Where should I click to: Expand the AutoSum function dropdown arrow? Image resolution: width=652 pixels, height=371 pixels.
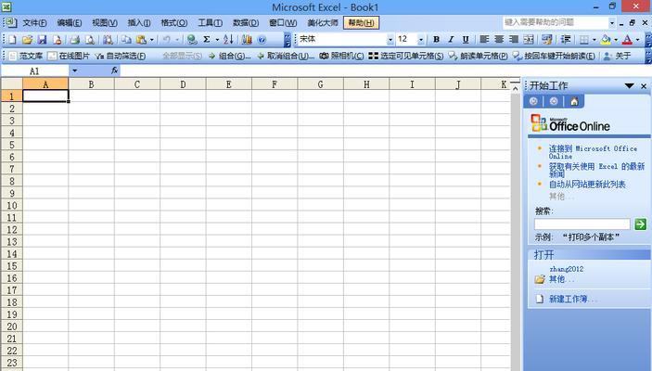pos(217,40)
